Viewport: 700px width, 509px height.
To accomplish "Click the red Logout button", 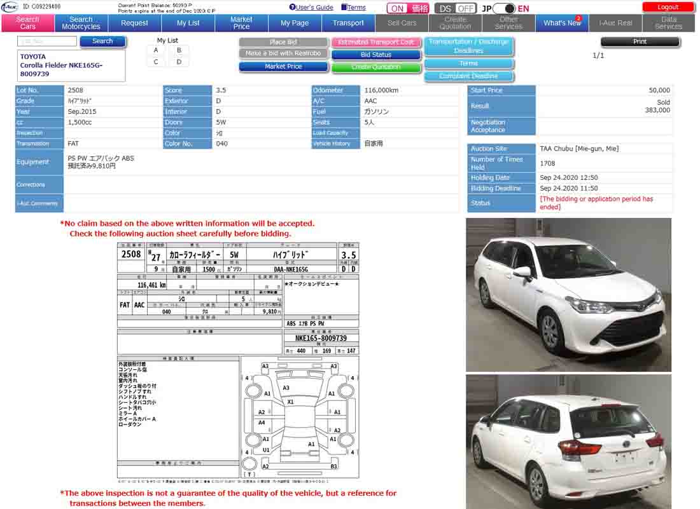I will click(x=668, y=7).
